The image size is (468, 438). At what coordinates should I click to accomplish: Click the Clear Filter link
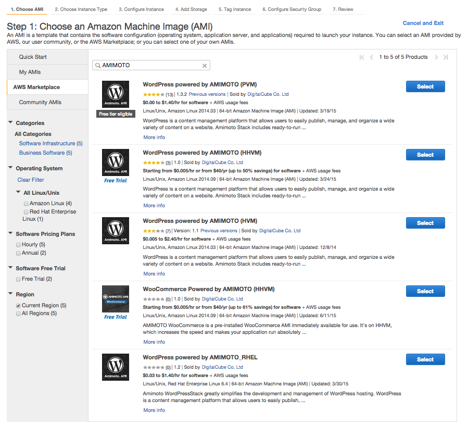(31, 180)
